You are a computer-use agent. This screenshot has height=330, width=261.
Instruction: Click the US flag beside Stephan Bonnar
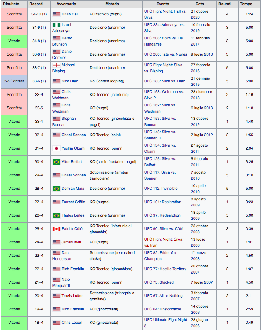pos(57,119)
